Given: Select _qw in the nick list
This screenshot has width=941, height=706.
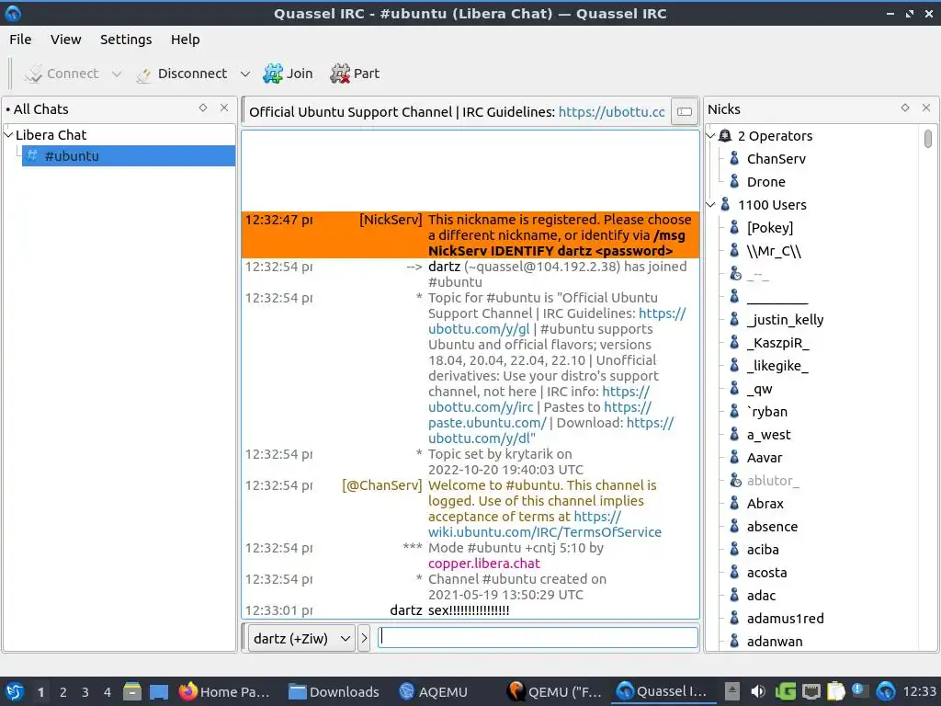Looking at the screenshot, I should [x=760, y=389].
